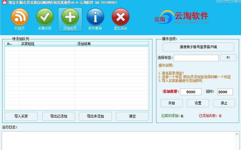Screen dimensions: 241x150
Task: Click the 退出系统 red X icon
Action: 120,17
